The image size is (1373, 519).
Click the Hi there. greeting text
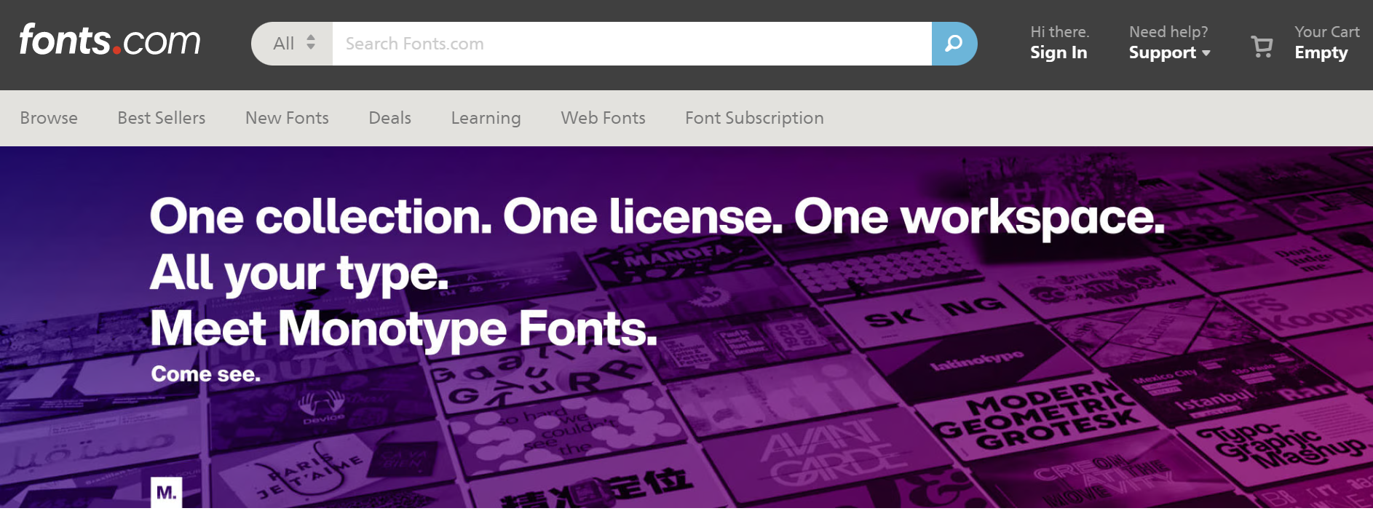[x=1059, y=32]
